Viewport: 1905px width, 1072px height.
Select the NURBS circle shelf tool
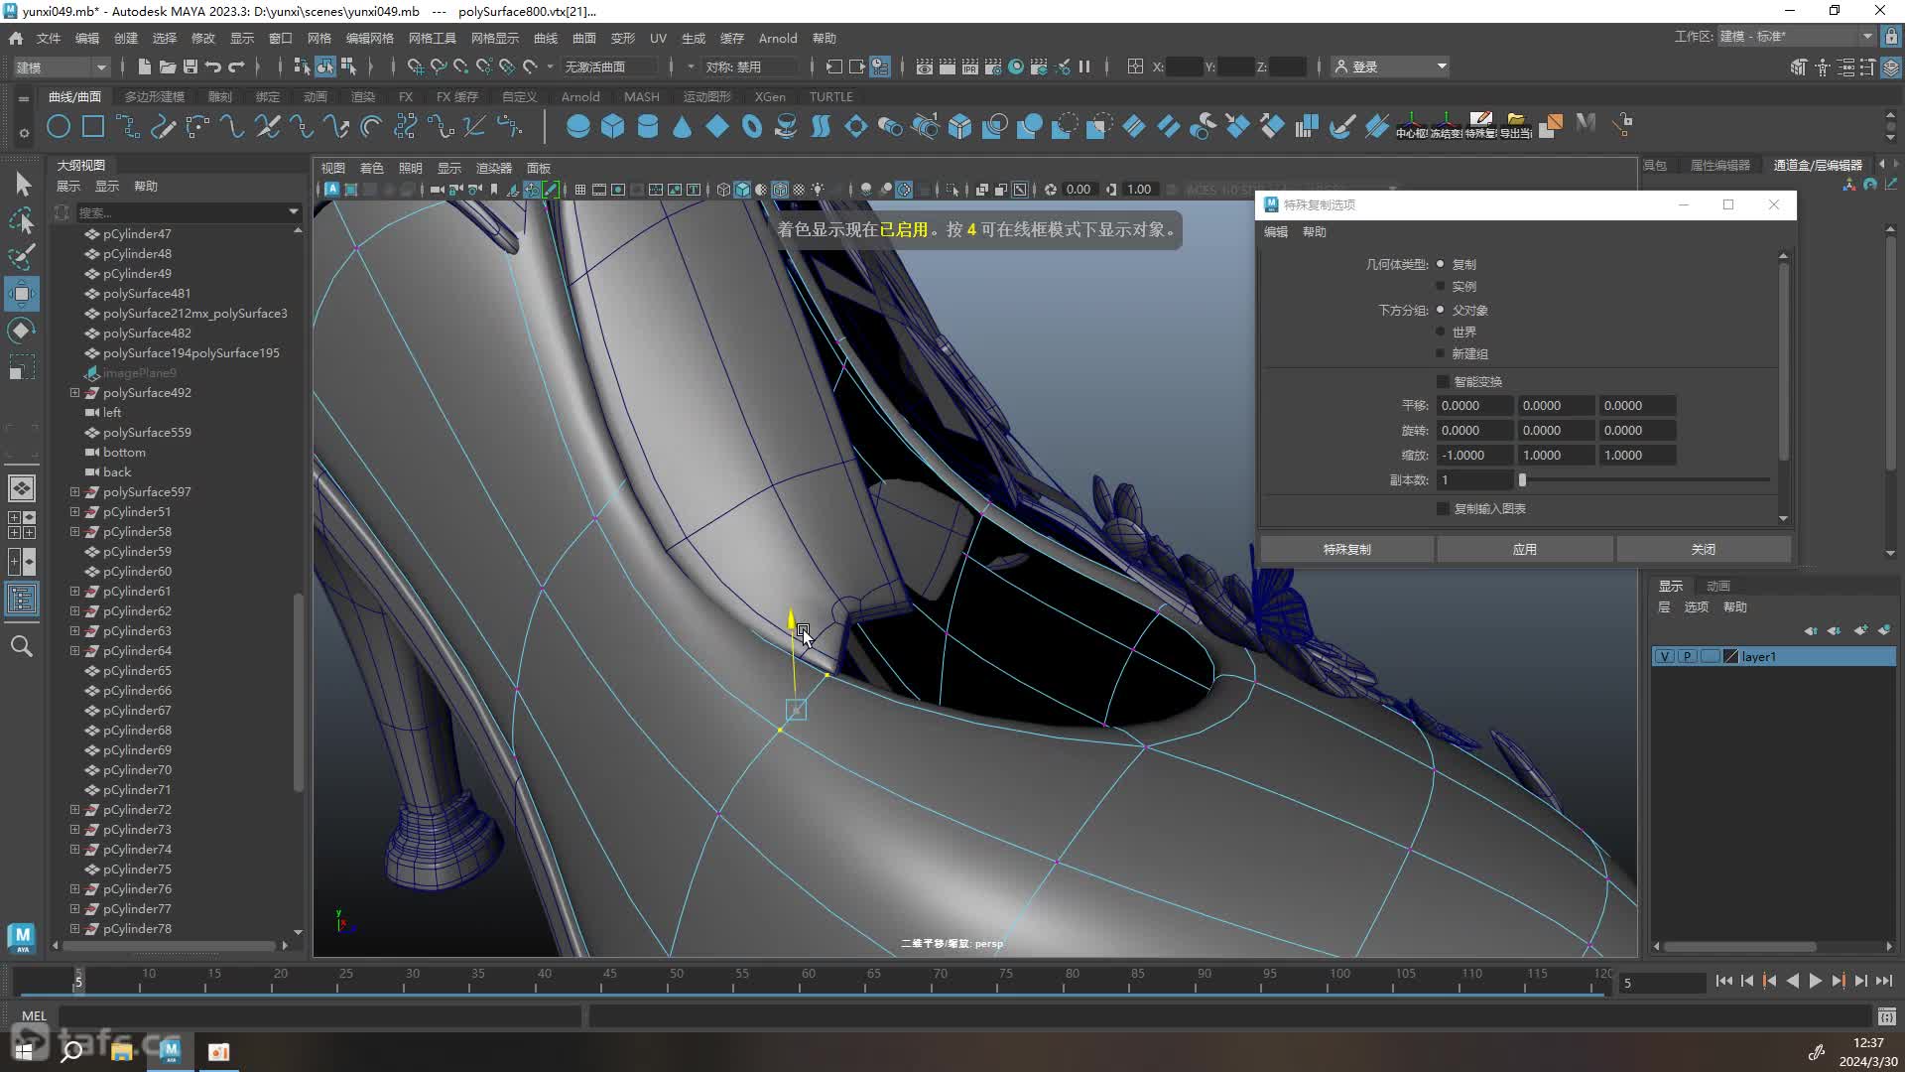(59, 126)
